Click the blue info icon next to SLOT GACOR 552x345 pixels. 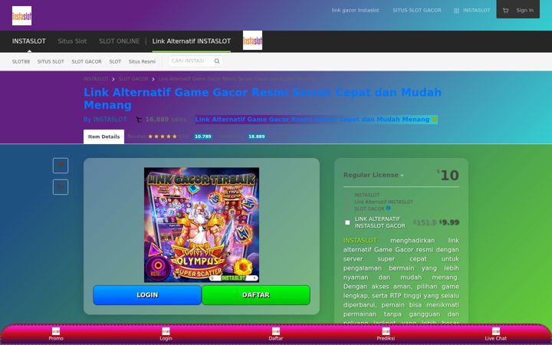click(x=388, y=208)
